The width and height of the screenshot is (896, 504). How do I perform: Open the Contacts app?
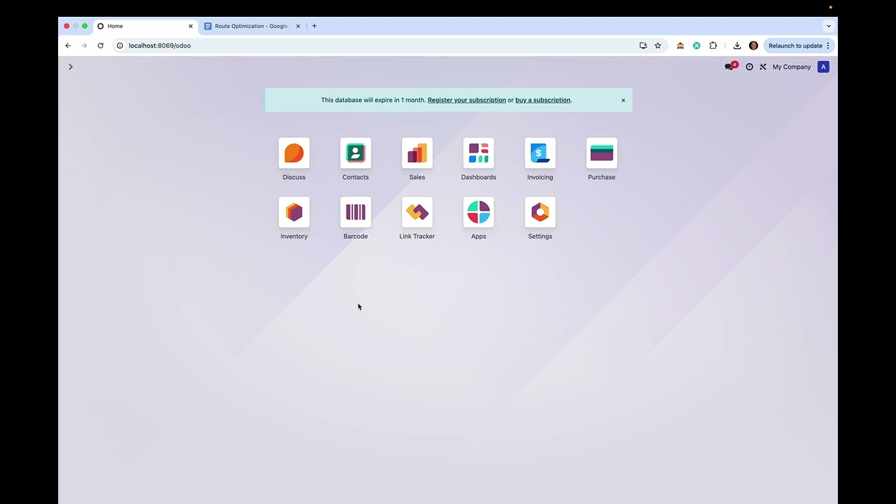coord(356,153)
